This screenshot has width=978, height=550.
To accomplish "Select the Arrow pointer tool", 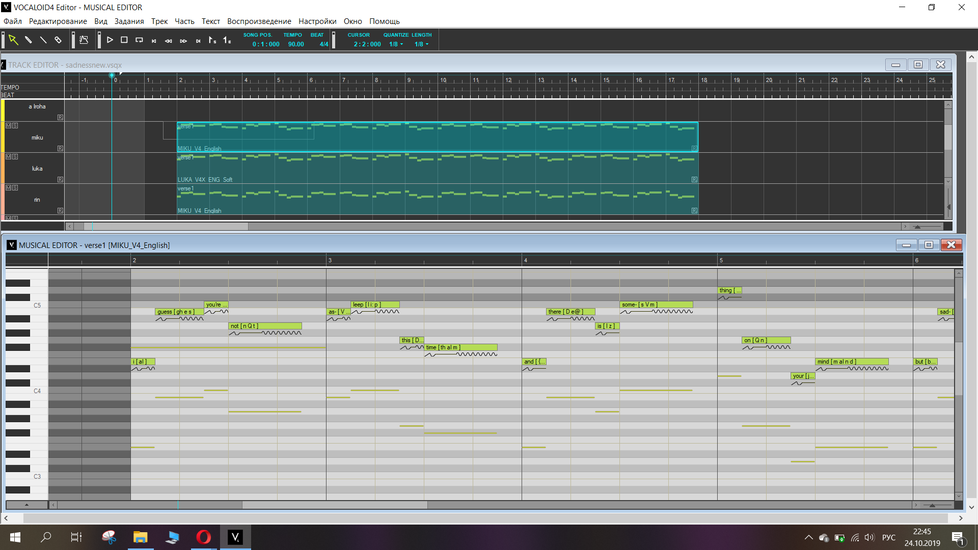I will click(13, 40).
